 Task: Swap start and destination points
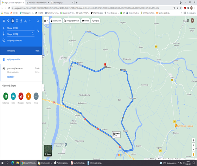(x=38, y=31)
